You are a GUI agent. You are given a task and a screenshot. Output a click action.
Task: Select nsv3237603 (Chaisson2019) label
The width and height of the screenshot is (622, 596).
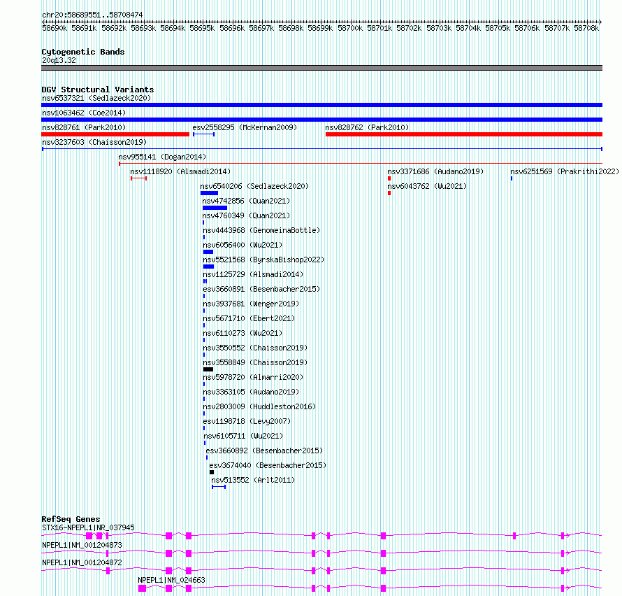94,142
